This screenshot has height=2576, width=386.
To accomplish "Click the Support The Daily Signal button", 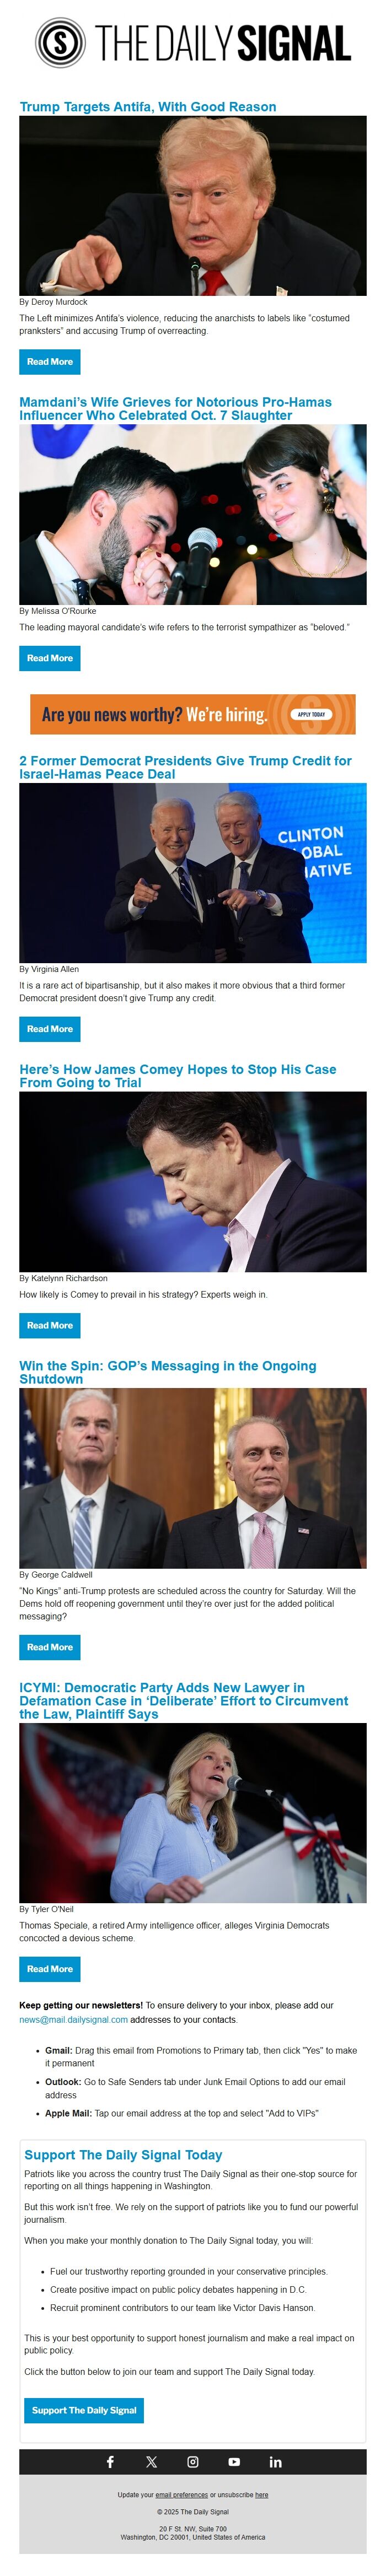I will (84, 2410).
